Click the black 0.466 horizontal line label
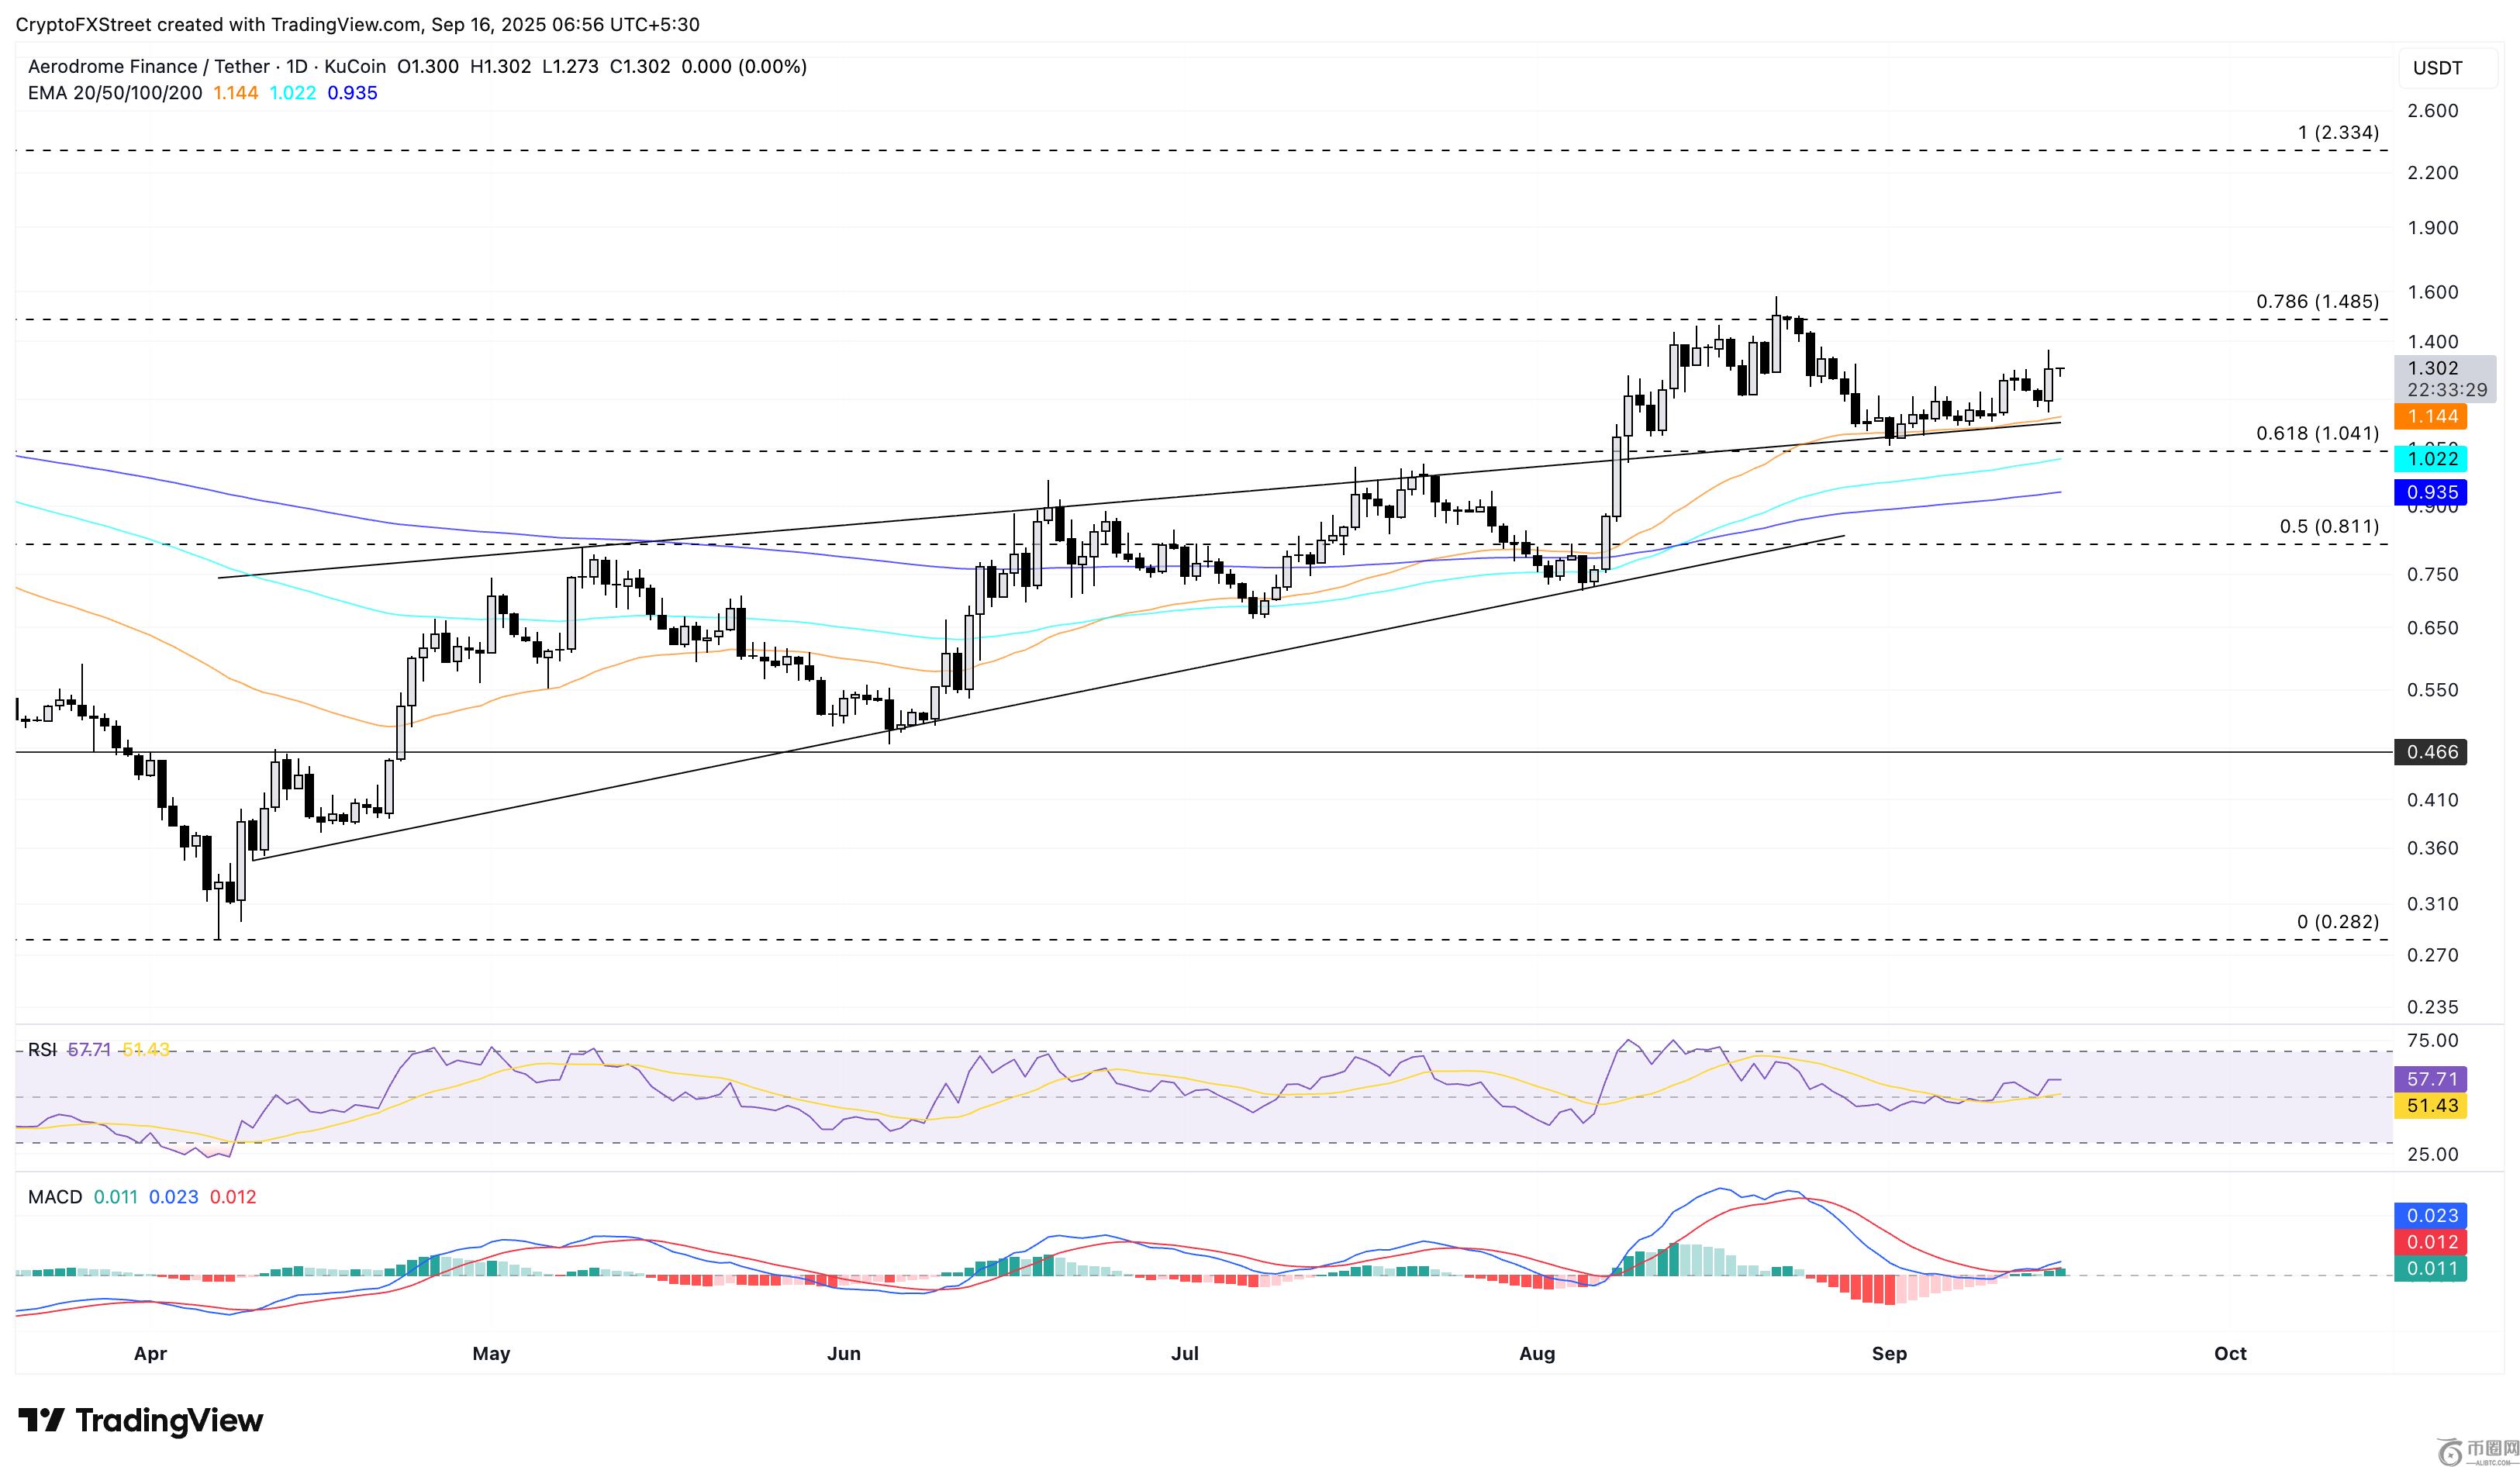The height and width of the screenshot is (1467, 2520). [x=2430, y=752]
